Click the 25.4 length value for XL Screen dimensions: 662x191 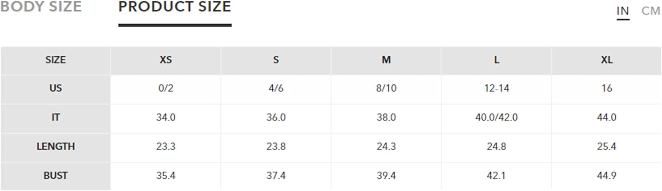(x=607, y=147)
